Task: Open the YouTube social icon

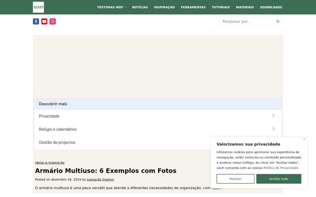Action: point(44,21)
